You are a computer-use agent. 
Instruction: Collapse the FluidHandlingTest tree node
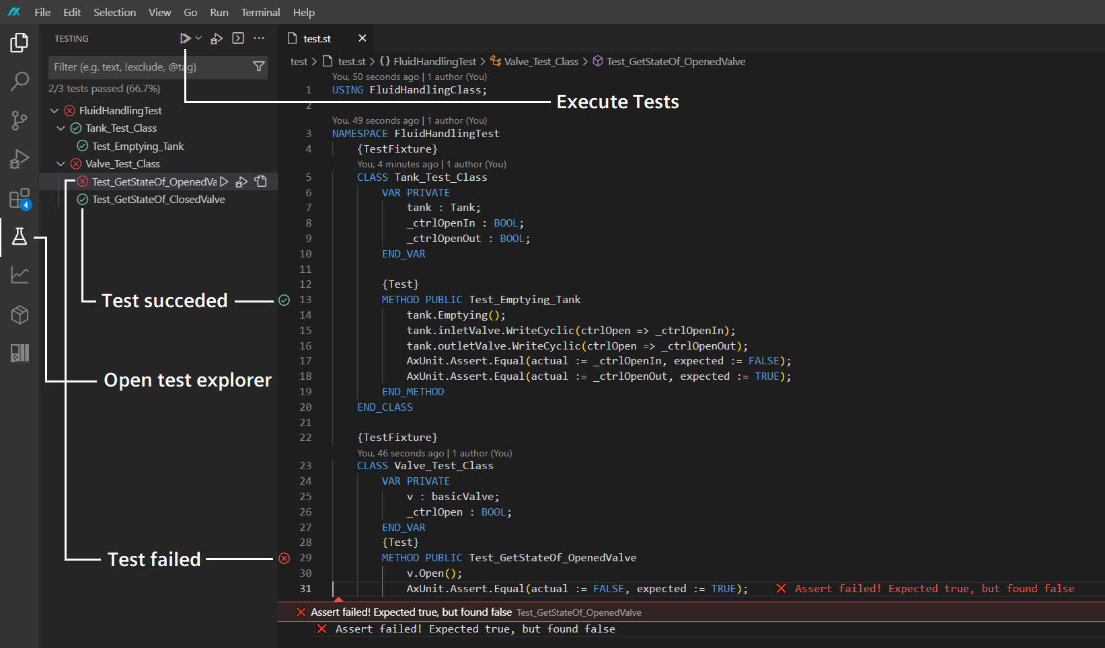click(x=54, y=111)
